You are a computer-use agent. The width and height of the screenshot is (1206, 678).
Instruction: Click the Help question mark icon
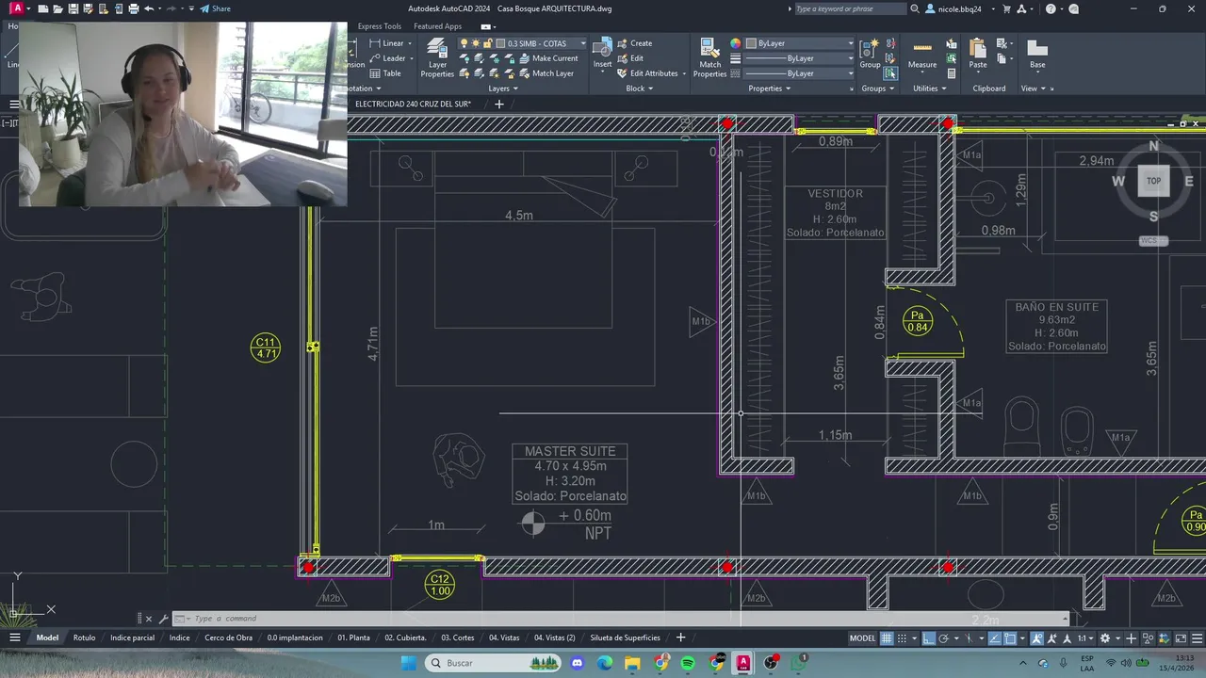pos(1051,8)
